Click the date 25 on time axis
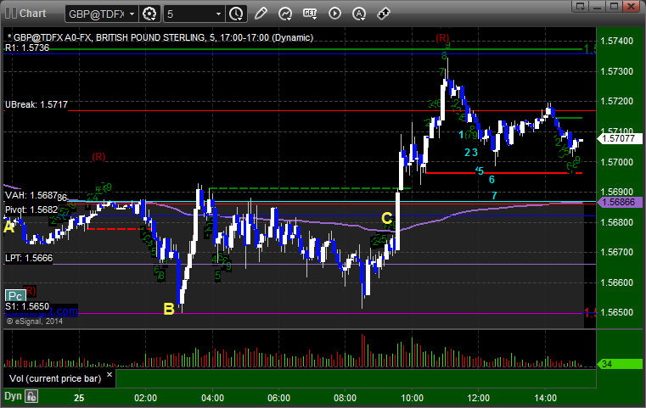The width and height of the screenshot is (646, 408). coord(79,398)
